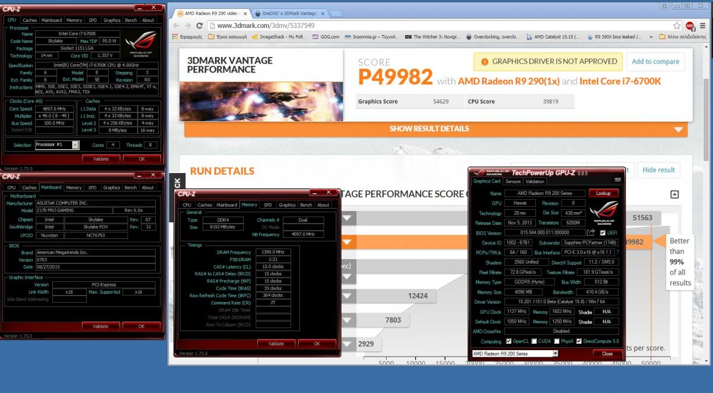Click Add to compare button

click(x=655, y=61)
